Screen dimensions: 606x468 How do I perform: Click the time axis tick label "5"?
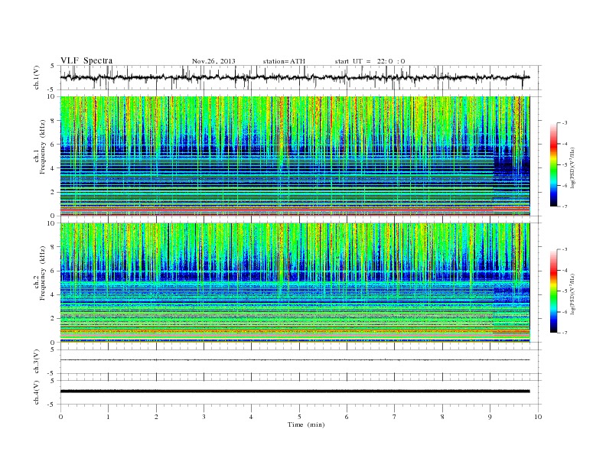[x=299, y=417]
